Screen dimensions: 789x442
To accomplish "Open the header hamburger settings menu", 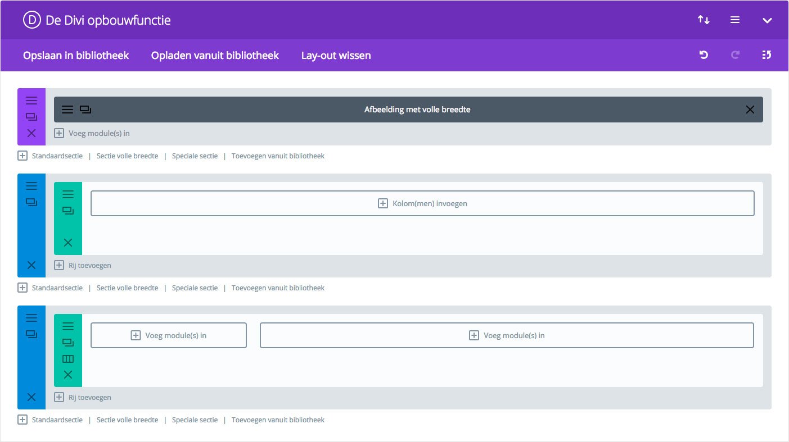I will (x=735, y=20).
